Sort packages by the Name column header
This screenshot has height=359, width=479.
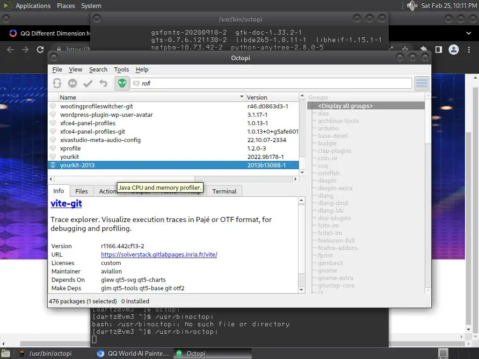tap(152, 97)
